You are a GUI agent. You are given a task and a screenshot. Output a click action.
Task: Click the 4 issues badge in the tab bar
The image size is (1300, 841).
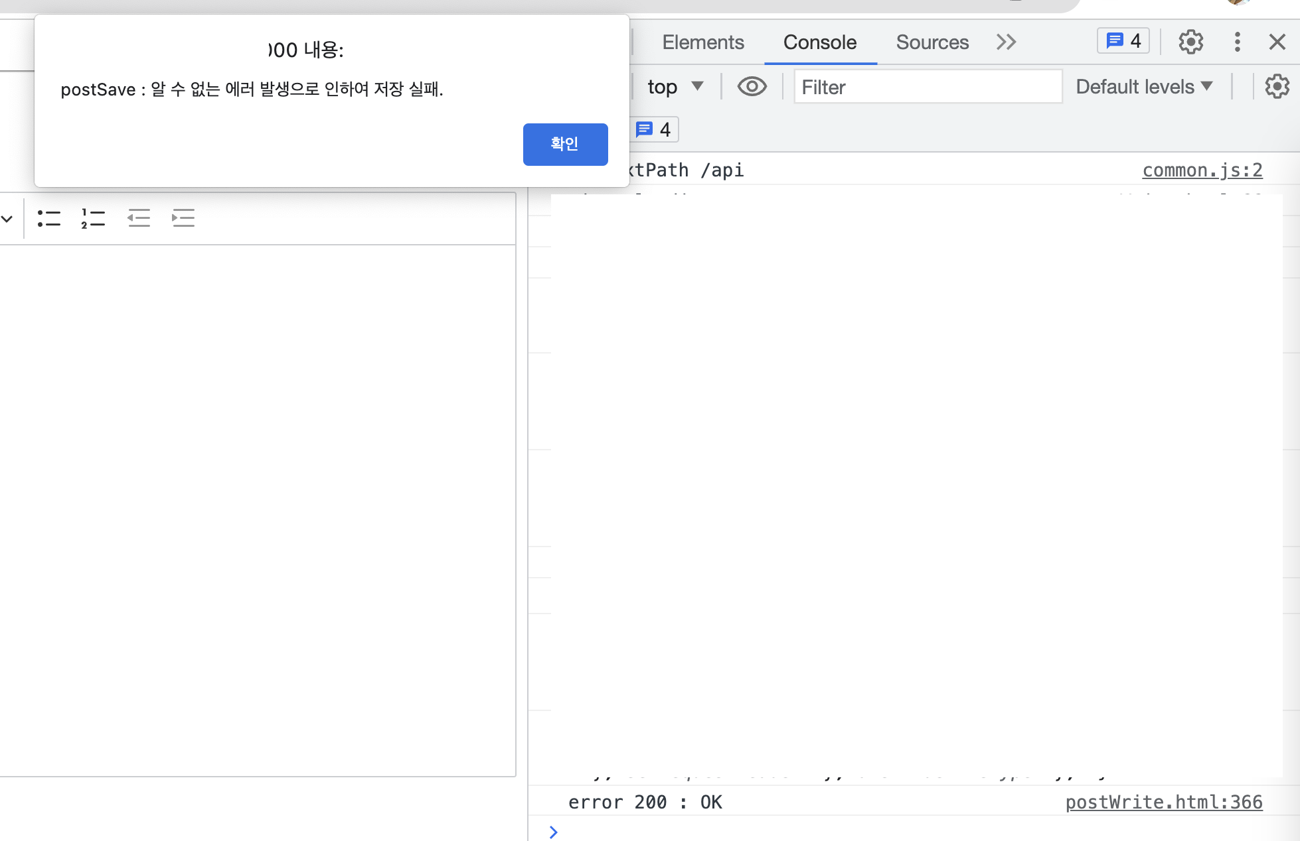coord(1123,41)
